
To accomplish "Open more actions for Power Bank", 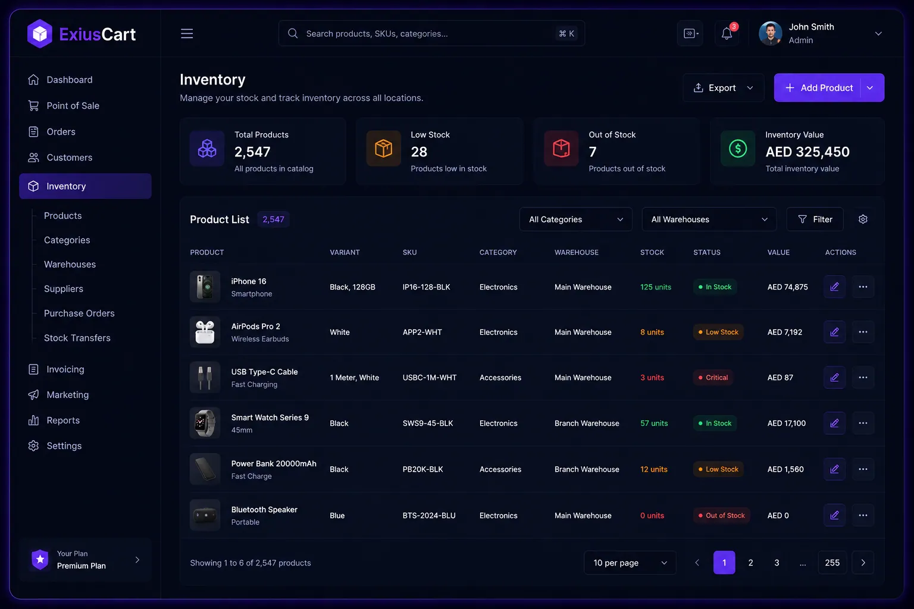I will [x=863, y=469].
